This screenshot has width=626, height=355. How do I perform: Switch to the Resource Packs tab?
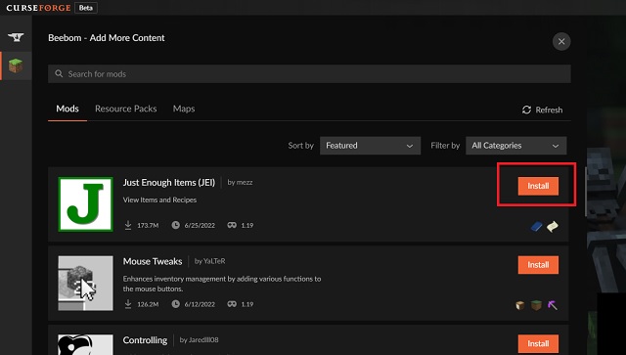coord(126,109)
